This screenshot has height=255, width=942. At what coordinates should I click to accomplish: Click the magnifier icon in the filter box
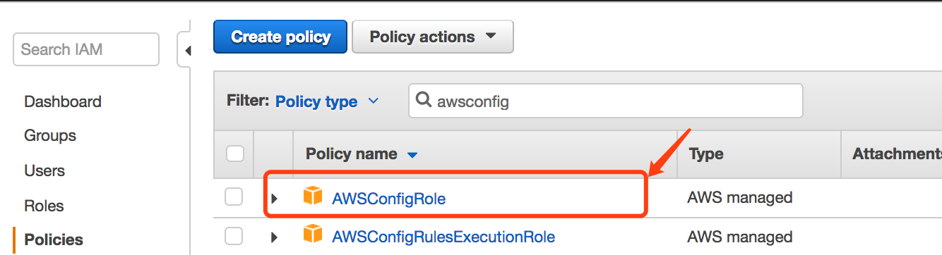(424, 101)
